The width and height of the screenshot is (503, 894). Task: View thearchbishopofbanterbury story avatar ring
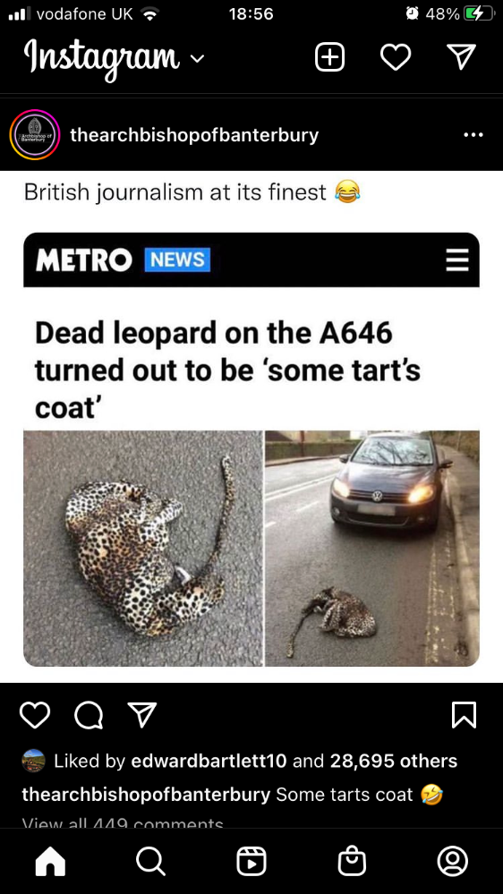tap(35, 134)
